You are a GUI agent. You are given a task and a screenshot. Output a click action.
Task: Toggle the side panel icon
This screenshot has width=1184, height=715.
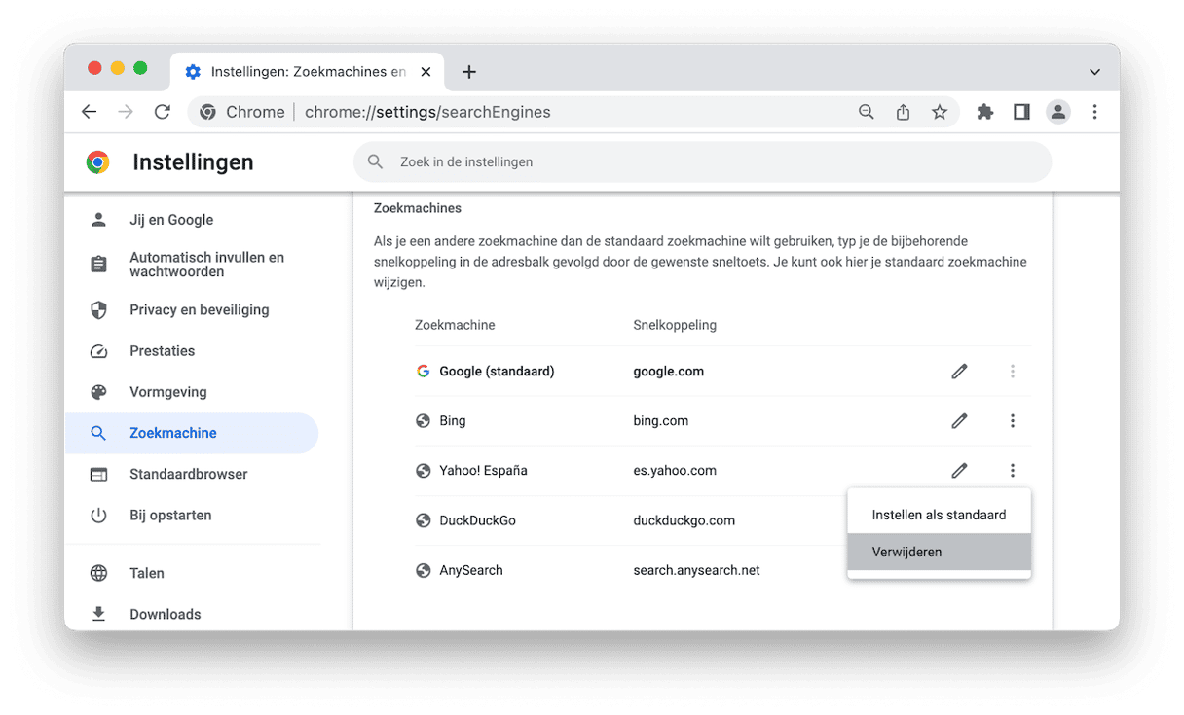pos(1021,112)
